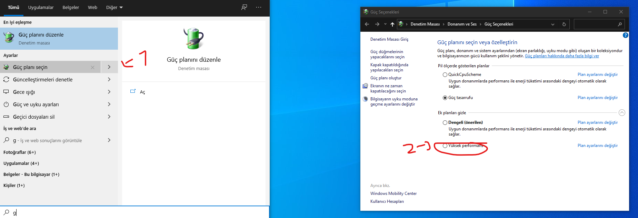
Task: Select the Güç tasarrufu power plan
Action: [x=445, y=98]
